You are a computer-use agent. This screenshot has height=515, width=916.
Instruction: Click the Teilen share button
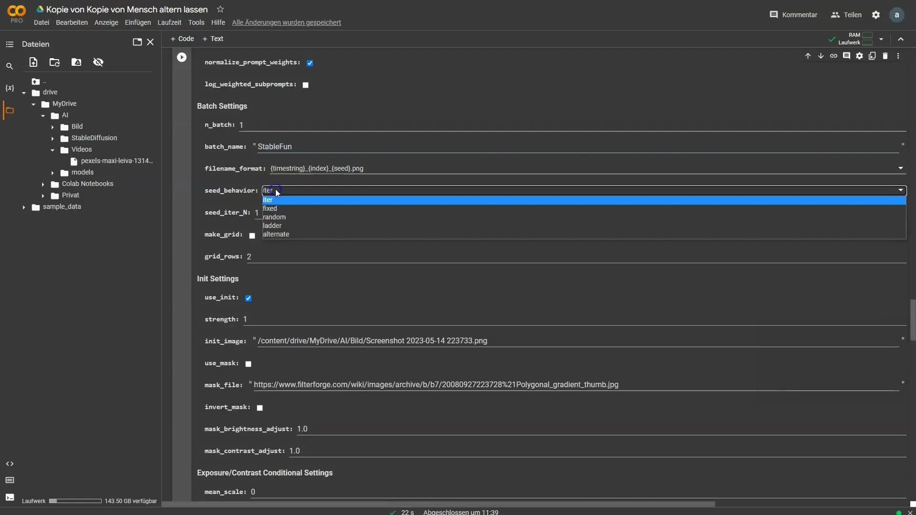tap(846, 15)
